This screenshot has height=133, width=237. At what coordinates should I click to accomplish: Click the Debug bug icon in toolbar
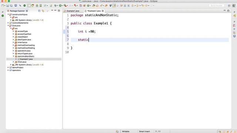[55, 6]
